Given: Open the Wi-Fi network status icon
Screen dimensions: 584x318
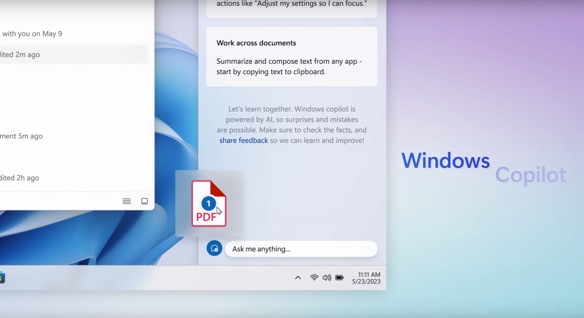Looking at the screenshot, I should [x=314, y=278].
